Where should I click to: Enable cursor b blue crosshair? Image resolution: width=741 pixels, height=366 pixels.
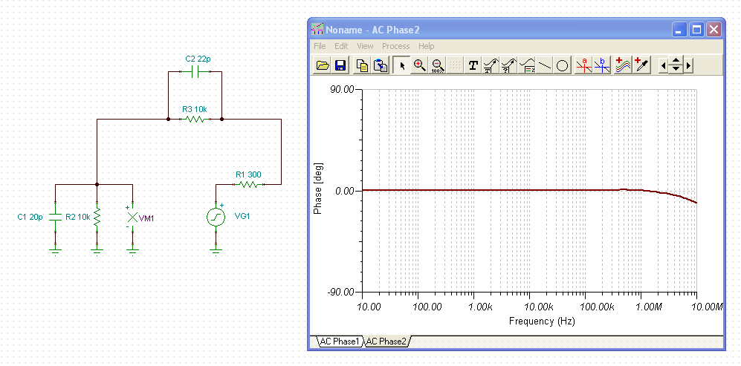coord(601,65)
